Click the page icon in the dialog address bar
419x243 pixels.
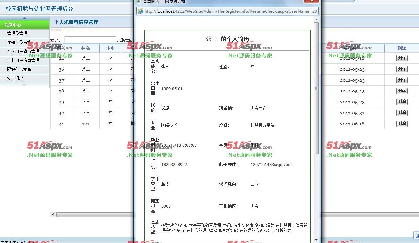tap(140, 11)
